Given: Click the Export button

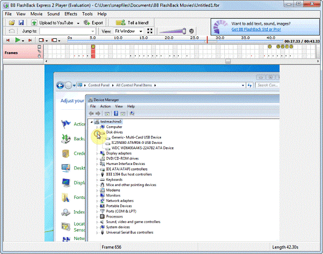Looking at the screenshot, I should pos(93,22).
